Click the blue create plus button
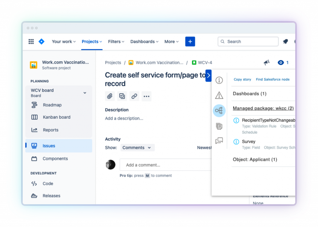This screenshot has width=318, height=227. point(190,42)
